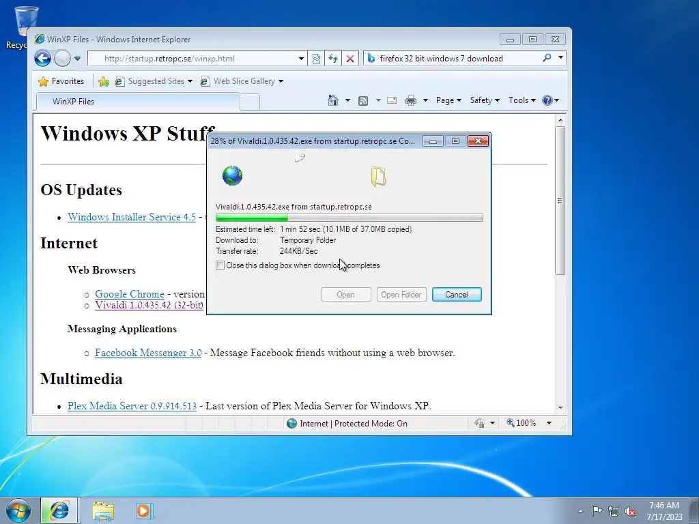Click the Print icon

click(410, 100)
